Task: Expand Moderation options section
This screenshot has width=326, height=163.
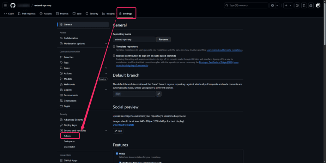Action: click(106, 43)
